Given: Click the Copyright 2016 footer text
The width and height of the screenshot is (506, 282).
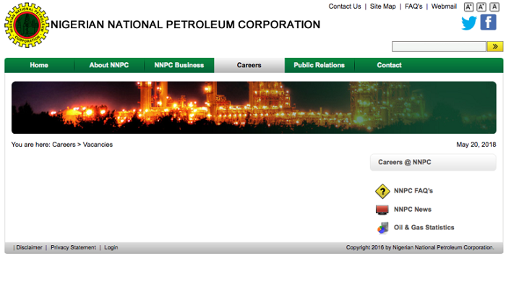Looking at the screenshot, I should [x=420, y=247].
